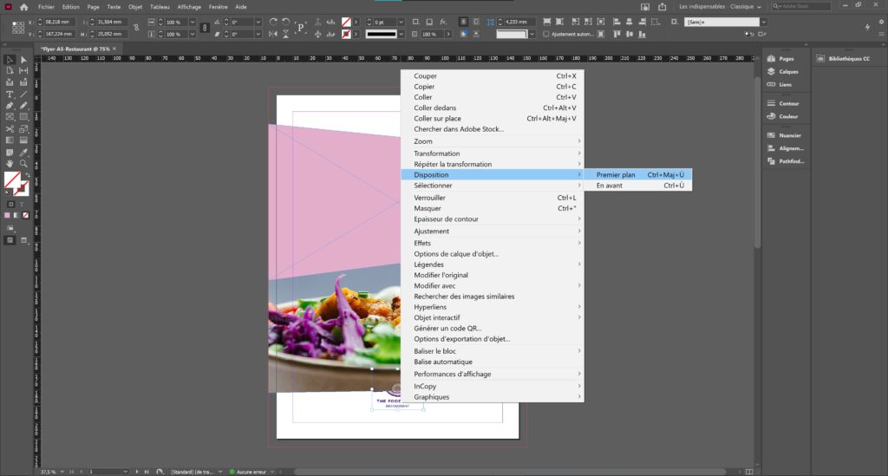Viewport: 888px width, 476px height.
Task: Select the Zoom magnifier tool
Action: tap(23, 164)
